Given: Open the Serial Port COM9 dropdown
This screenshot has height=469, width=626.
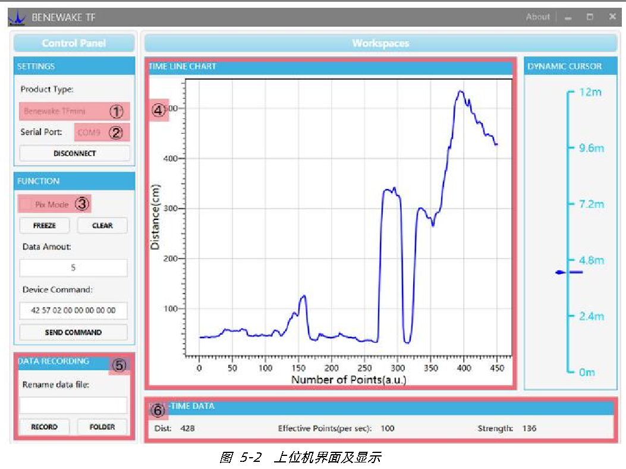Looking at the screenshot, I should click(x=102, y=132).
